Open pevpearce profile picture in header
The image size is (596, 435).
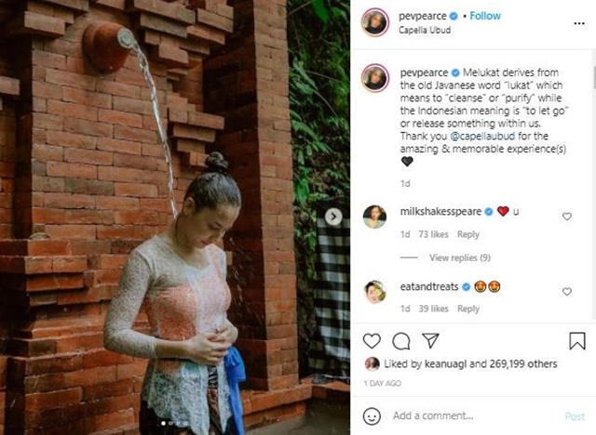coord(375,22)
